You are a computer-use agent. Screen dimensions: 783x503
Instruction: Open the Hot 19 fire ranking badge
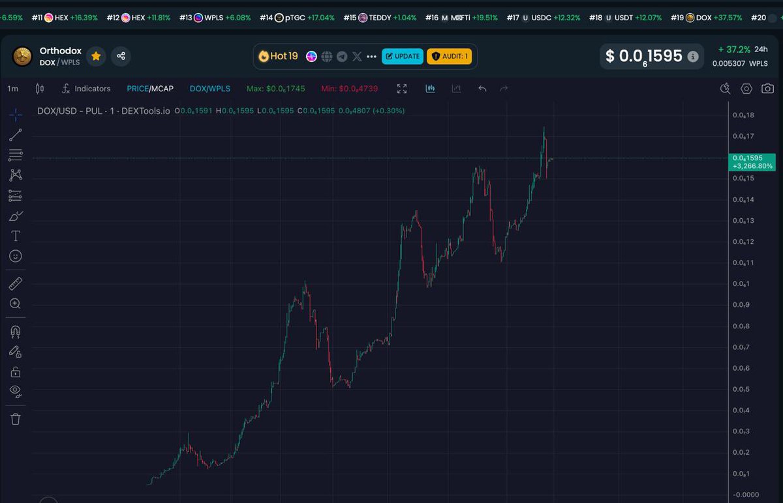click(279, 56)
